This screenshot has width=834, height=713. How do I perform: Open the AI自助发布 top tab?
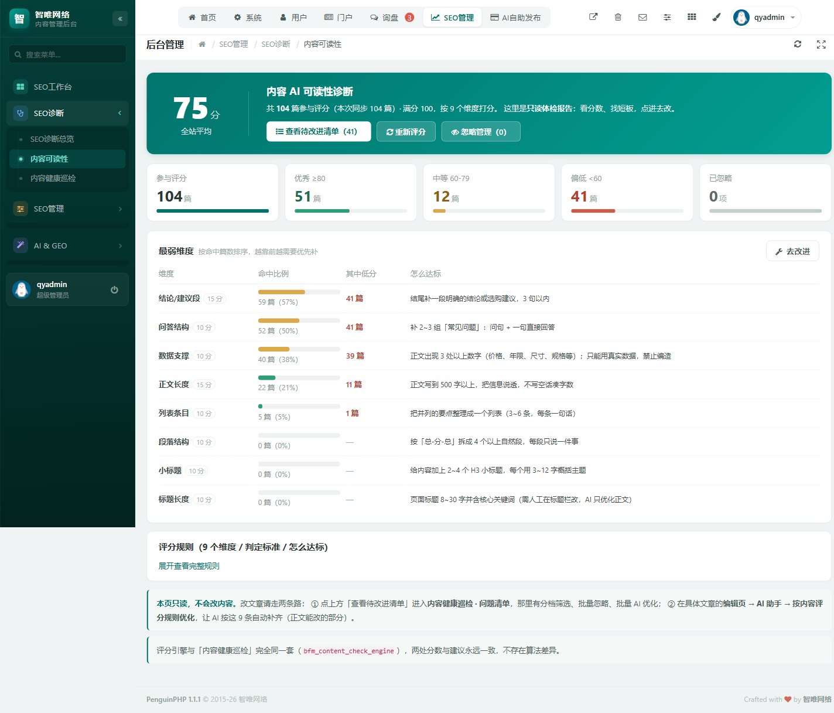515,18
